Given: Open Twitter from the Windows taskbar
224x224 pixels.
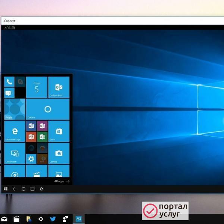Looking at the screenshot, I should point(53,219).
